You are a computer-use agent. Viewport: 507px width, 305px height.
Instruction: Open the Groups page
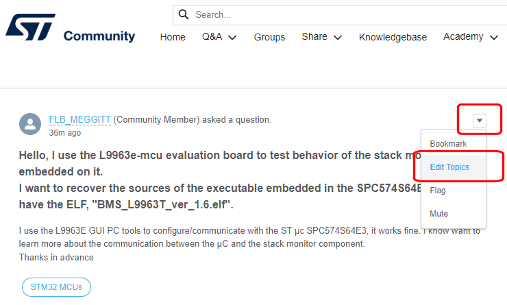(269, 37)
